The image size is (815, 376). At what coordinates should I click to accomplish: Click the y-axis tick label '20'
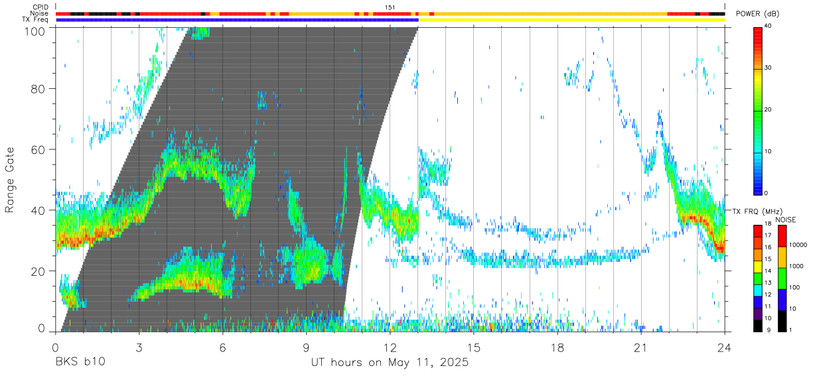[38, 271]
